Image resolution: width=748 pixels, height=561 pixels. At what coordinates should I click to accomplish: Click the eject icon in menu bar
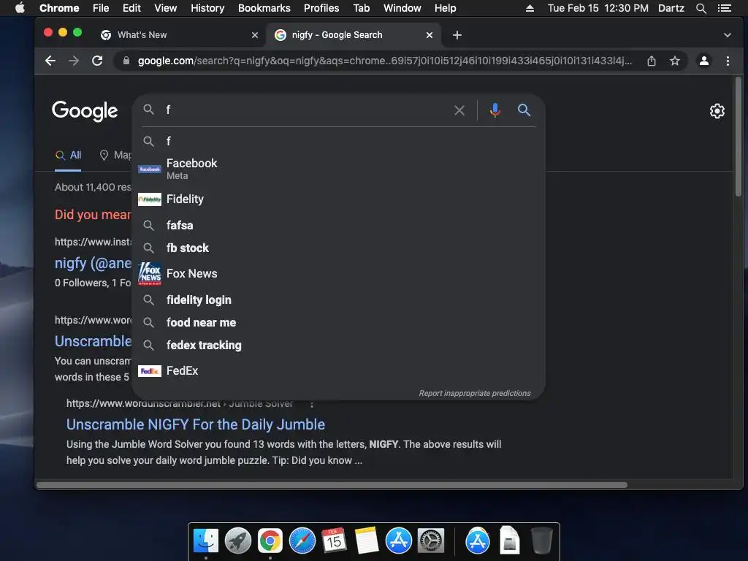click(530, 8)
